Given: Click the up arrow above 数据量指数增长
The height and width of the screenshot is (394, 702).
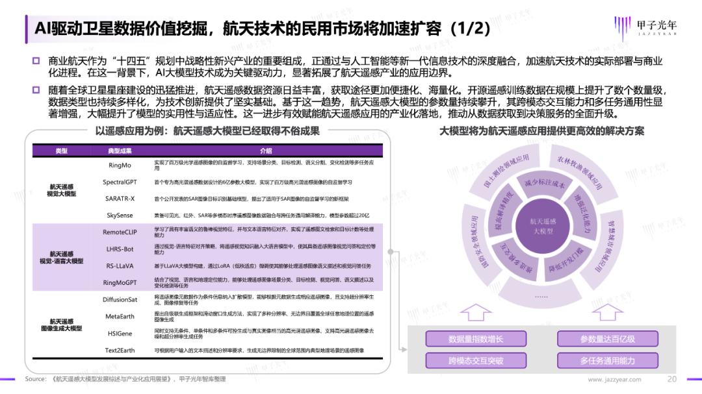Looking at the screenshot, I should [475, 312].
